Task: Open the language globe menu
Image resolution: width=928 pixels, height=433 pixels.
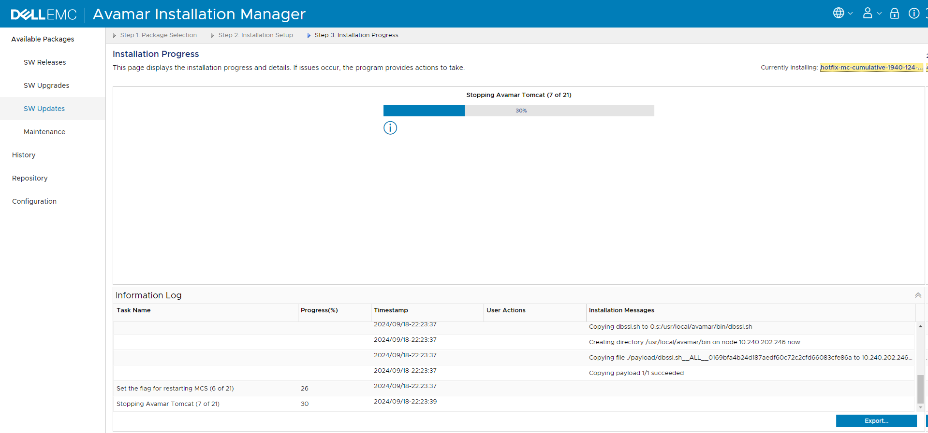Action: (842, 14)
